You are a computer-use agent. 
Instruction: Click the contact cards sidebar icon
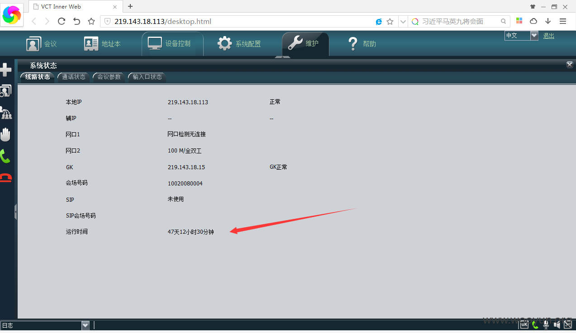(x=5, y=91)
